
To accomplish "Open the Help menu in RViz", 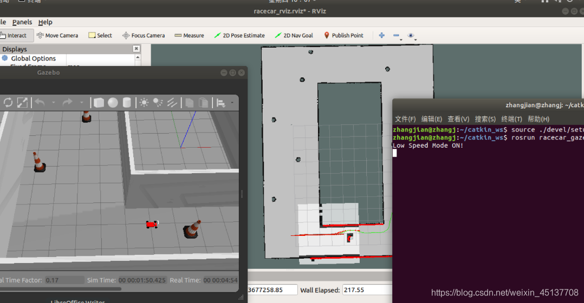I will click(x=45, y=22).
